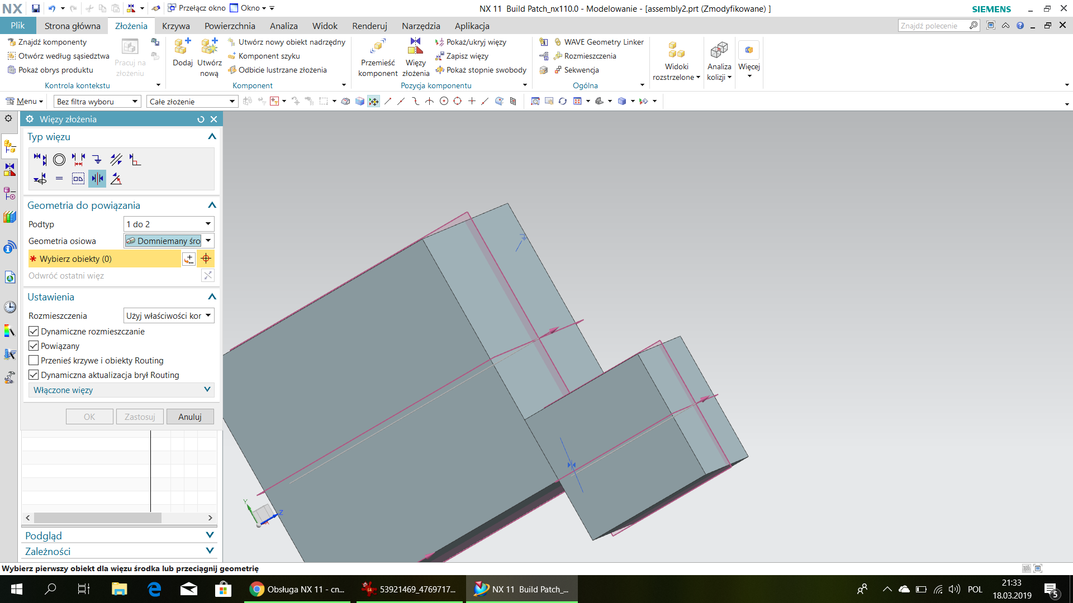Select the Align/Lock constraint type
The width and height of the screenshot is (1073, 603).
(x=40, y=179)
